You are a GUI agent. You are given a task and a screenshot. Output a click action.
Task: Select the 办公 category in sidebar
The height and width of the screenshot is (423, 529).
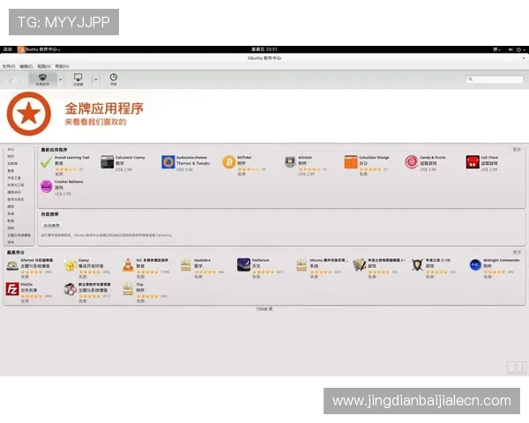(x=11, y=149)
